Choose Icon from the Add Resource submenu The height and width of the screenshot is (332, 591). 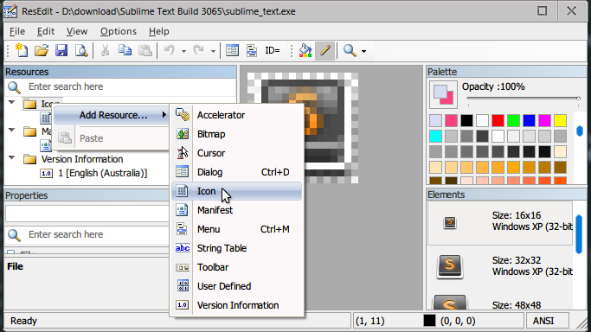237,191
